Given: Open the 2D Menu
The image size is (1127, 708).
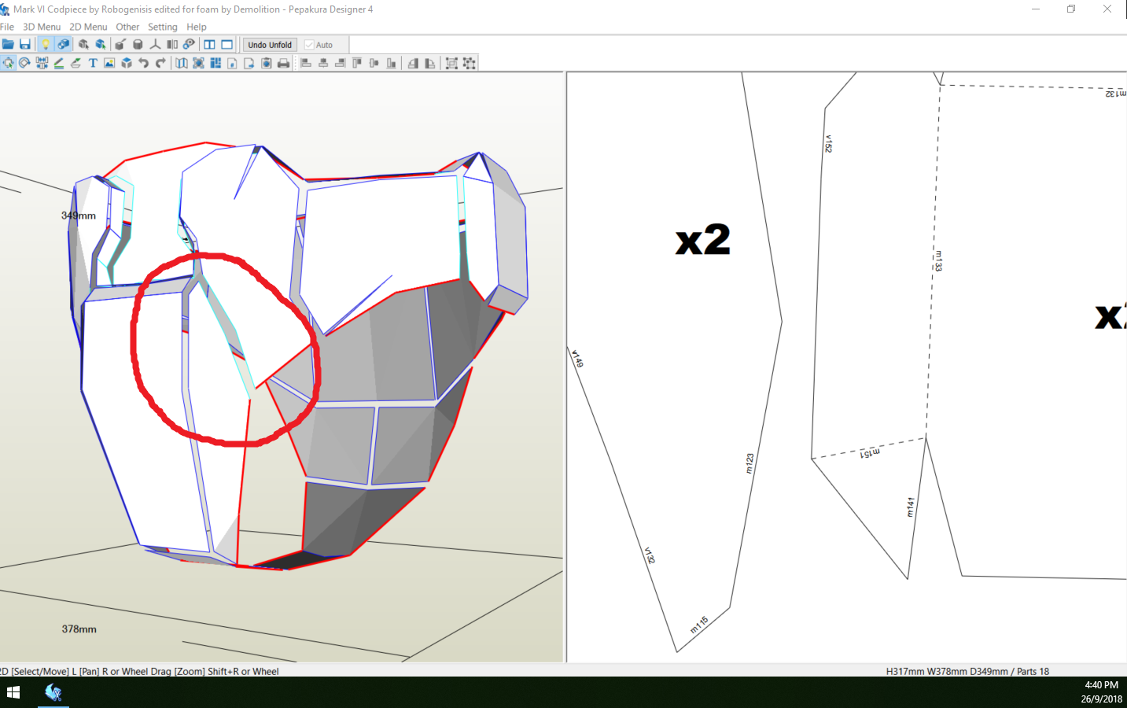Looking at the screenshot, I should (88, 27).
